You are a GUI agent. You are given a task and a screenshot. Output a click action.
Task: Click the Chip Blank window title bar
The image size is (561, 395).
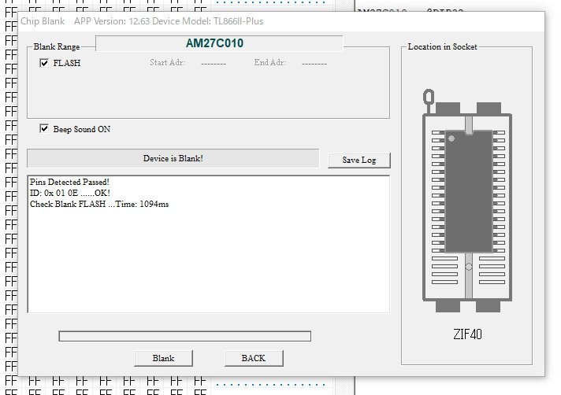tap(236, 20)
